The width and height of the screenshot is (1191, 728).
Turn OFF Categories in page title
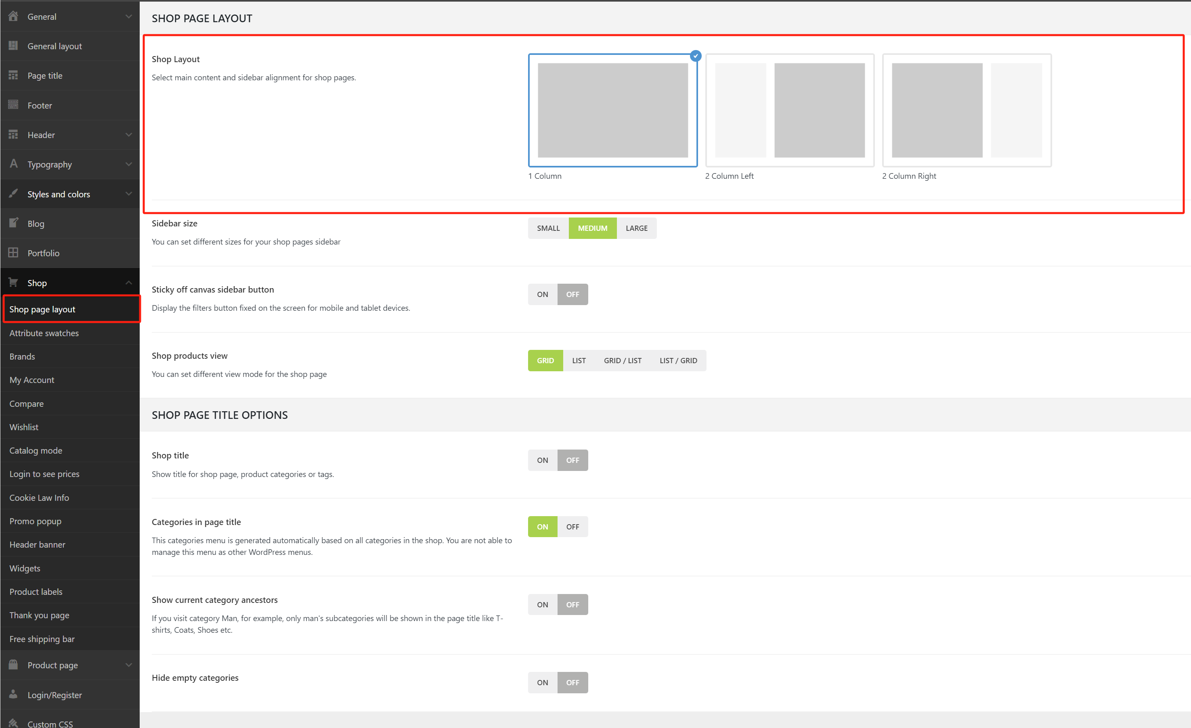coord(572,527)
